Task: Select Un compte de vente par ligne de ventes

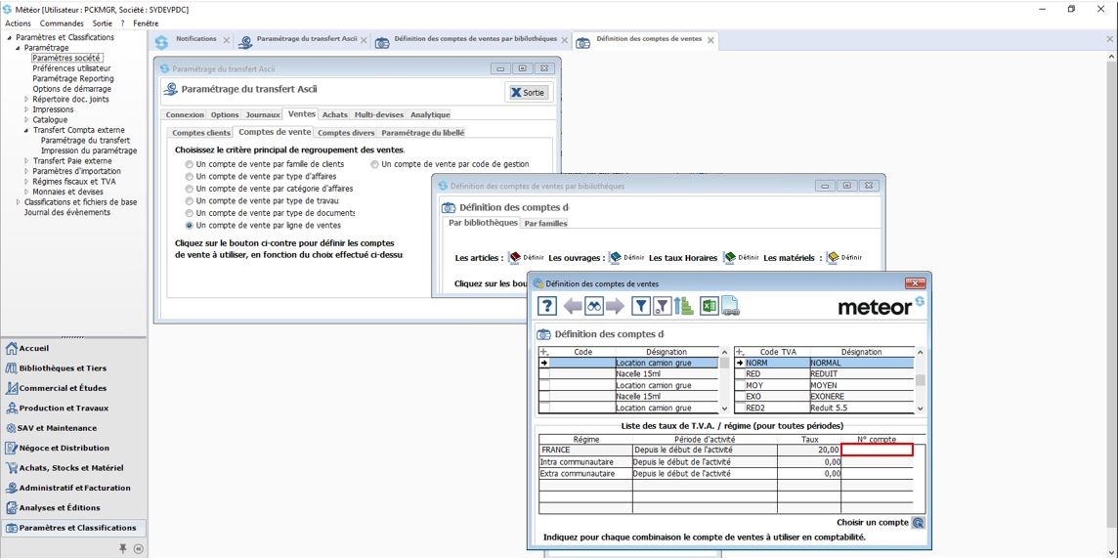Action: pyautogui.click(x=189, y=226)
